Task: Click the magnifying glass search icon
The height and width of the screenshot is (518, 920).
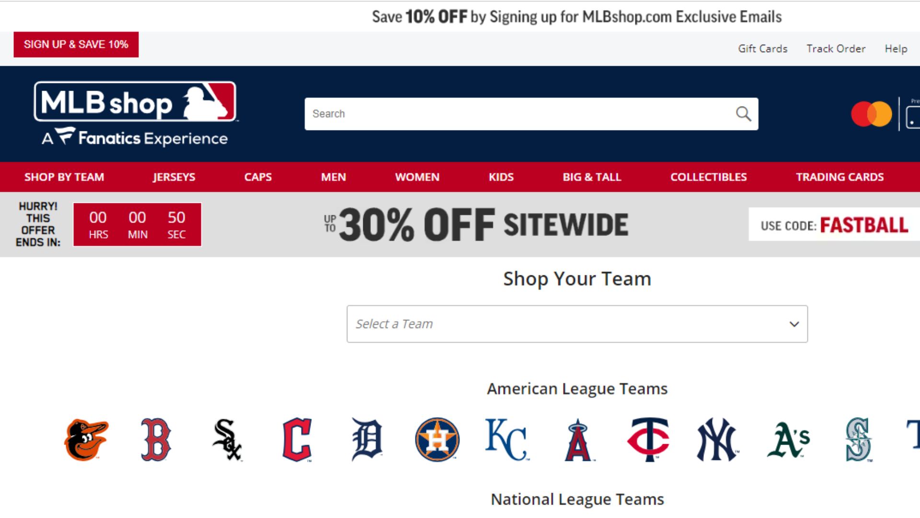Action: pyautogui.click(x=743, y=114)
